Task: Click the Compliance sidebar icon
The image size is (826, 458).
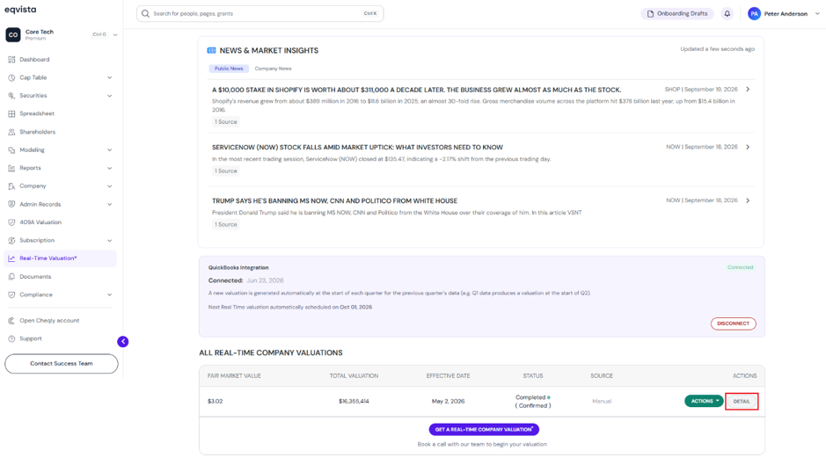Action: click(x=11, y=294)
